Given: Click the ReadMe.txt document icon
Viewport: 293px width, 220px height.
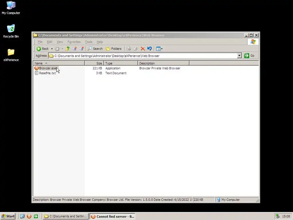Looking at the screenshot, I should [x=36, y=73].
